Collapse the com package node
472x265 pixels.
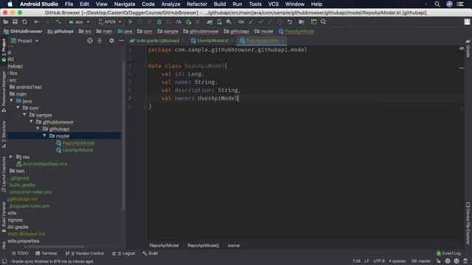(x=18, y=107)
